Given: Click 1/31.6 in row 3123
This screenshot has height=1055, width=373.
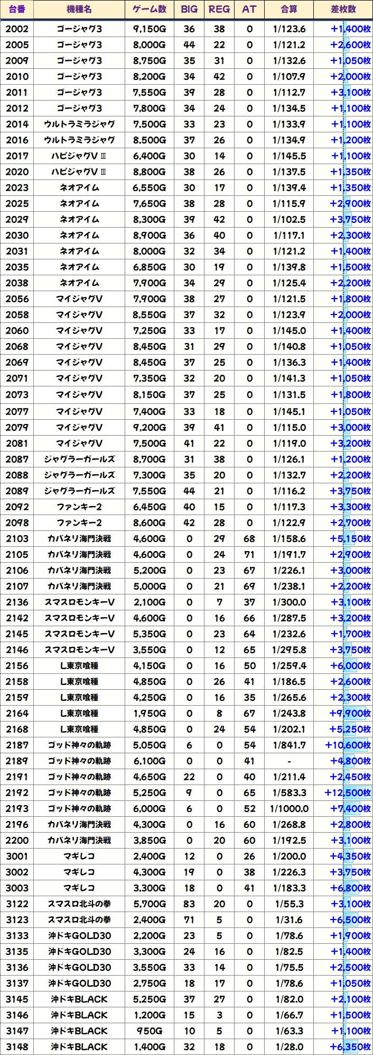Looking at the screenshot, I should coord(289,919).
